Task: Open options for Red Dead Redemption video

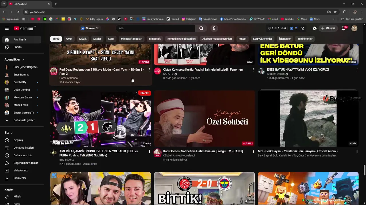Action: (149, 70)
